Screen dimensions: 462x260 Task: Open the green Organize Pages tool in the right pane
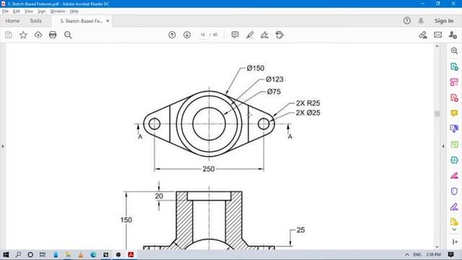(x=454, y=144)
